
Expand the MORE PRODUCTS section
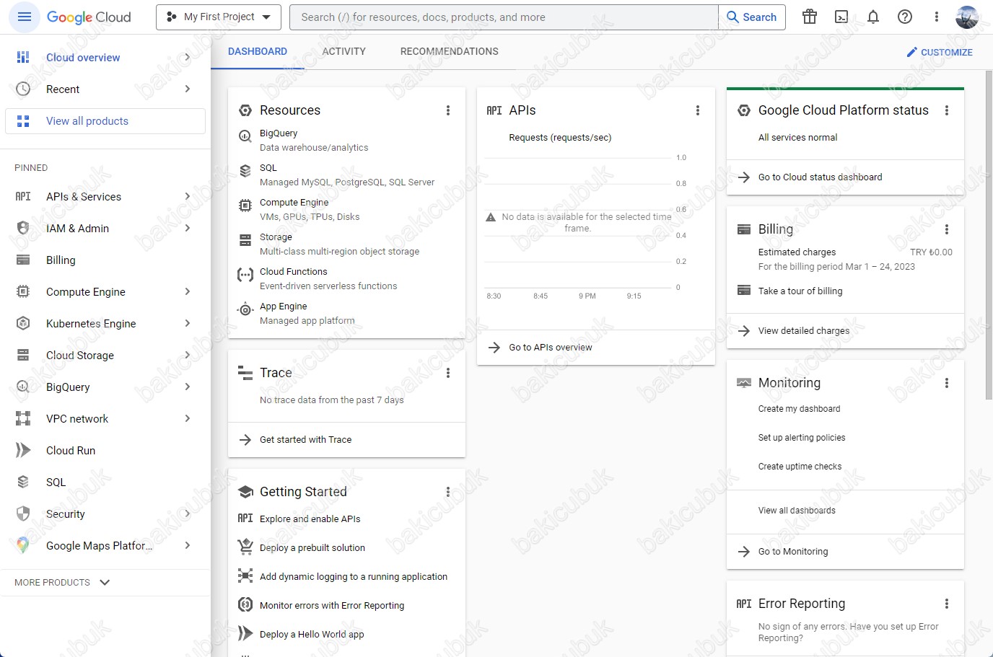pyautogui.click(x=63, y=582)
